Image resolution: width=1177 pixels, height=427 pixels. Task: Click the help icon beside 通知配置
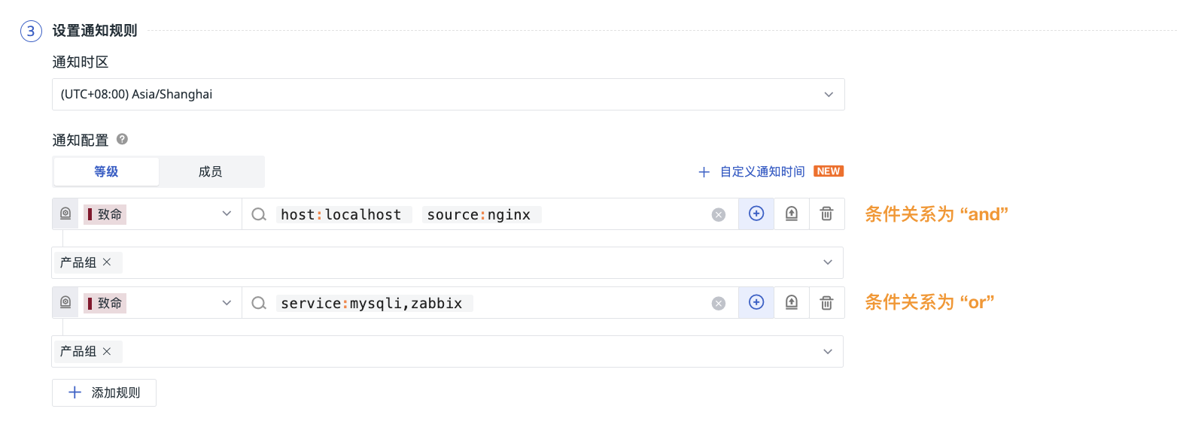click(x=122, y=139)
